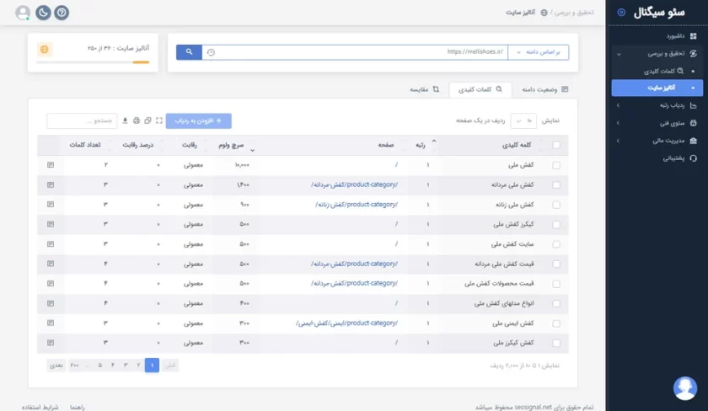Switch to کلمات کلیدی tab

coord(480,89)
